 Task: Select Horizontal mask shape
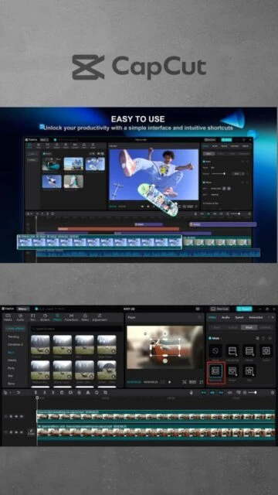(232, 350)
